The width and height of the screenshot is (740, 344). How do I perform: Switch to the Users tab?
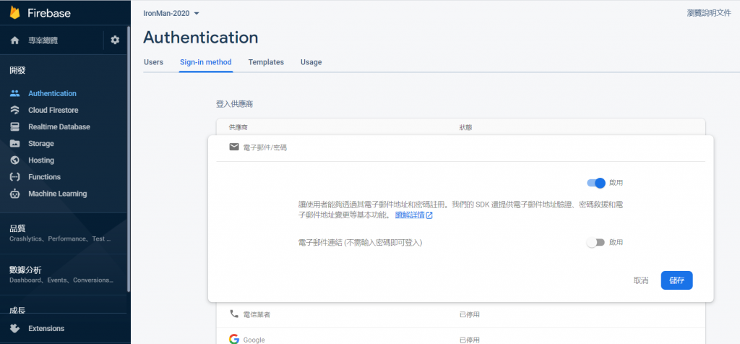tap(153, 62)
